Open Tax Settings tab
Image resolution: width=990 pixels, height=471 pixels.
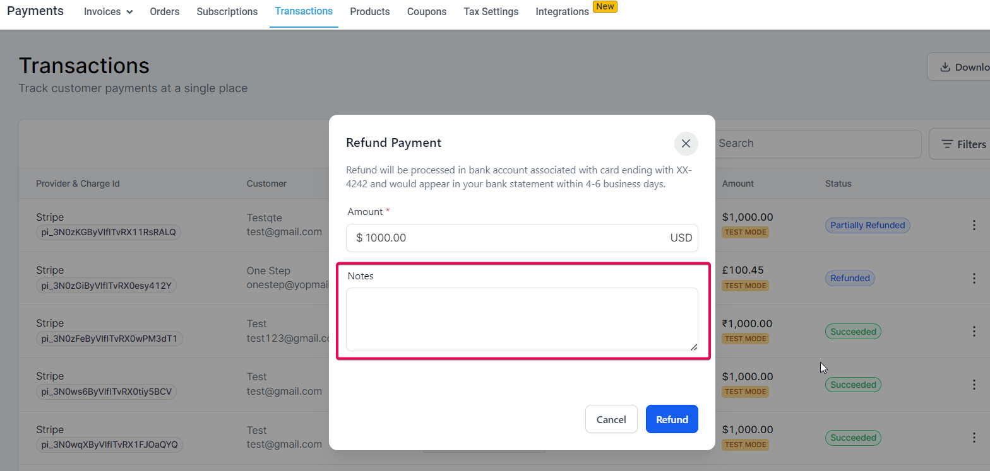pos(491,11)
